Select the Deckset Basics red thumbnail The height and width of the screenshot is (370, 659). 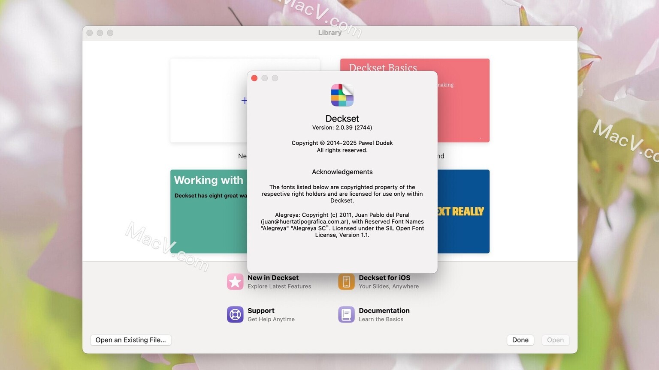[x=463, y=101]
